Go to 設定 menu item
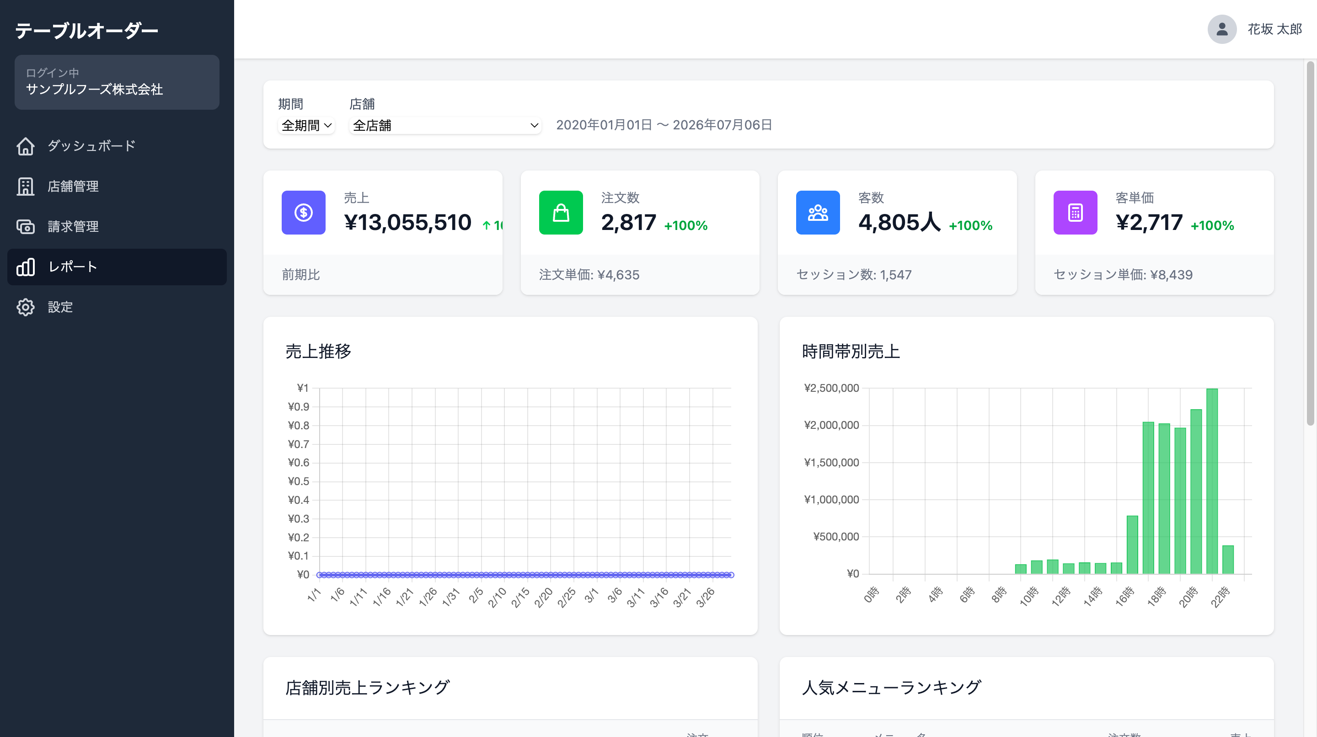 tap(117, 307)
